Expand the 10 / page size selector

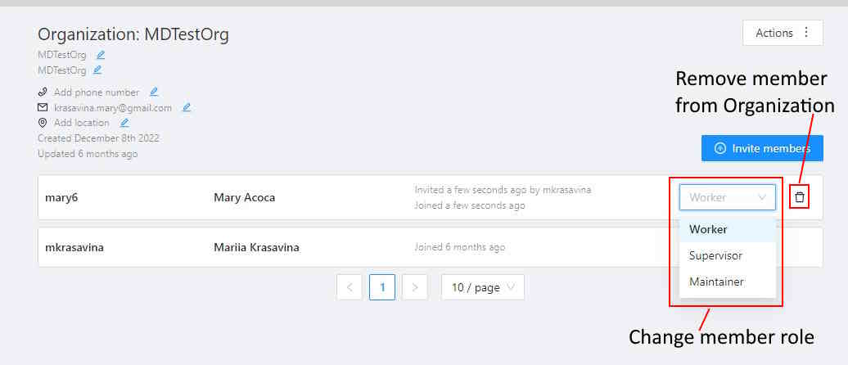[482, 287]
